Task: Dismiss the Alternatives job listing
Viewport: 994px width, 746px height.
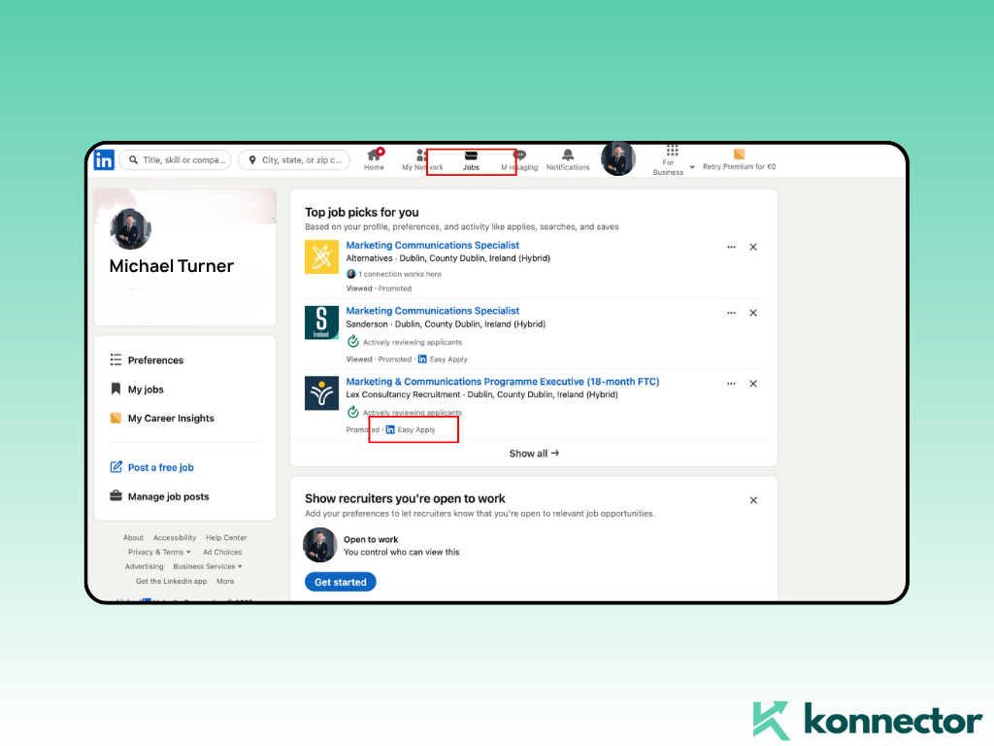Action: (753, 247)
